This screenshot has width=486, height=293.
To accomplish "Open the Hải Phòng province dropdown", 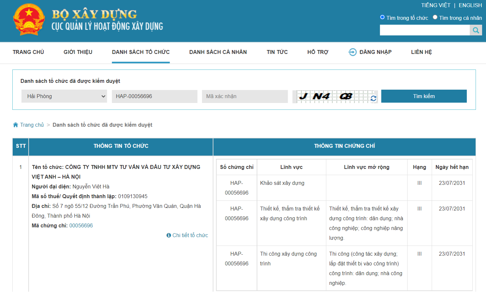I will 64,96.
